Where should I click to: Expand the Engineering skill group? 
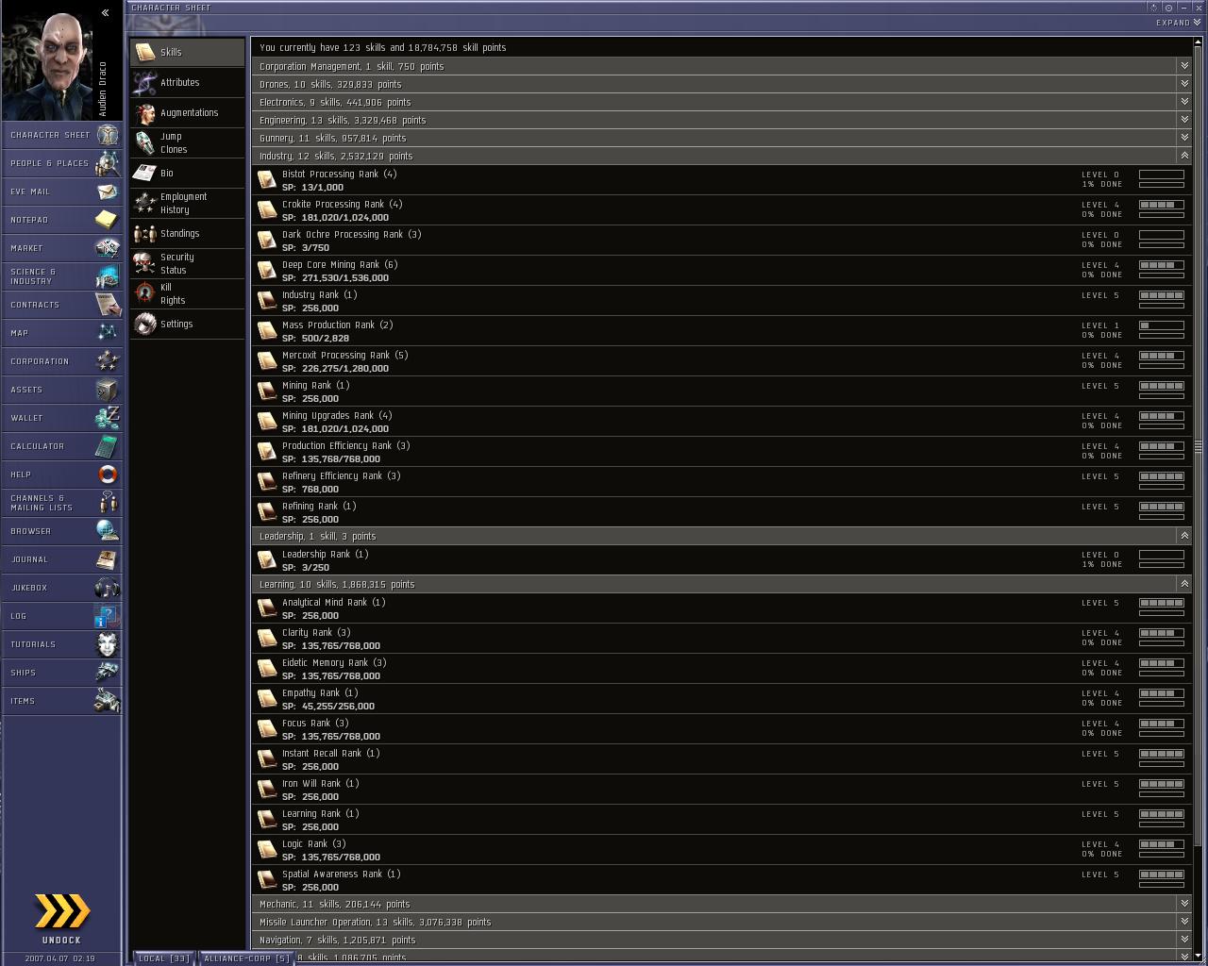tap(1184, 120)
